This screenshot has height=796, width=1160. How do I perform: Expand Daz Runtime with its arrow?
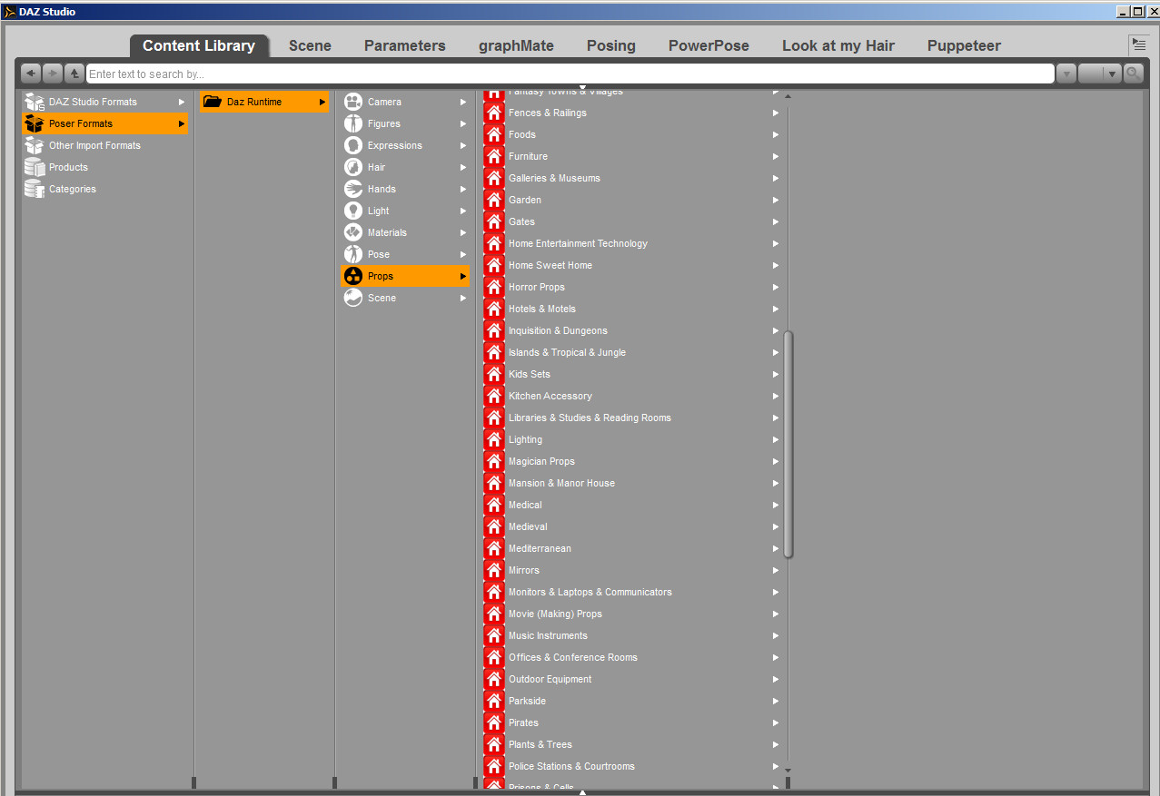tap(322, 102)
